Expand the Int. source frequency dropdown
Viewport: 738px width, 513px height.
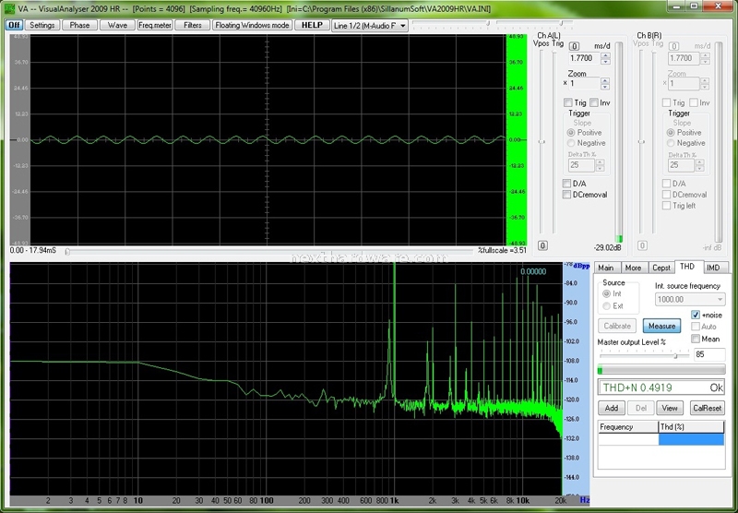tap(690, 299)
